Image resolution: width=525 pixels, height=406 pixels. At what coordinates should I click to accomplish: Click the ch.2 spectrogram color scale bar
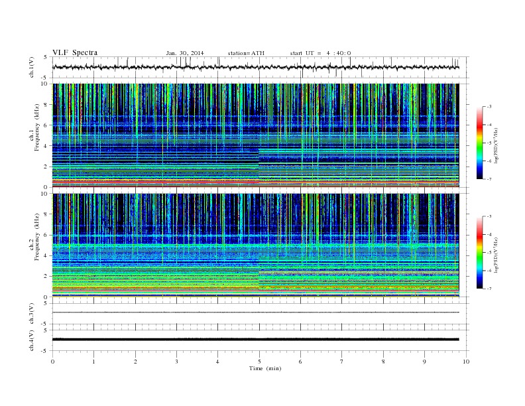click(479, 252)
